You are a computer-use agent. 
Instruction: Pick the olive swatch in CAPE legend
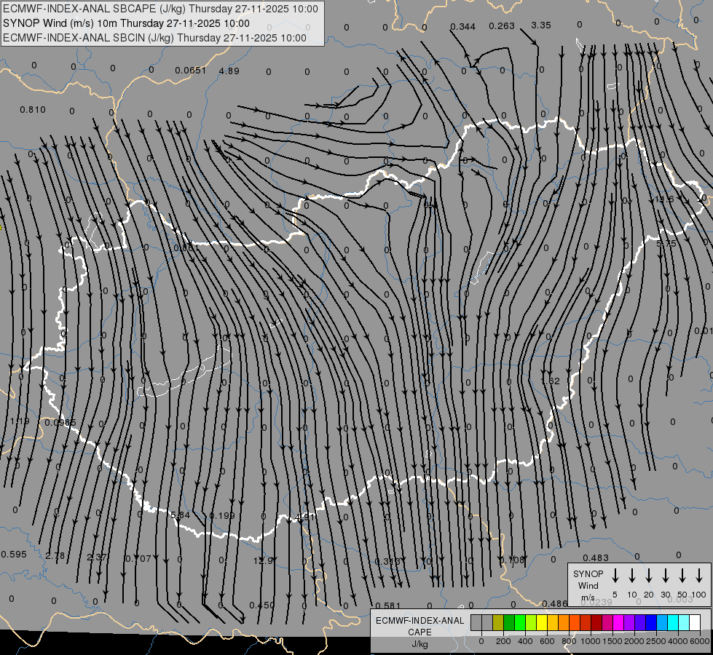click(x=498, y=623)
